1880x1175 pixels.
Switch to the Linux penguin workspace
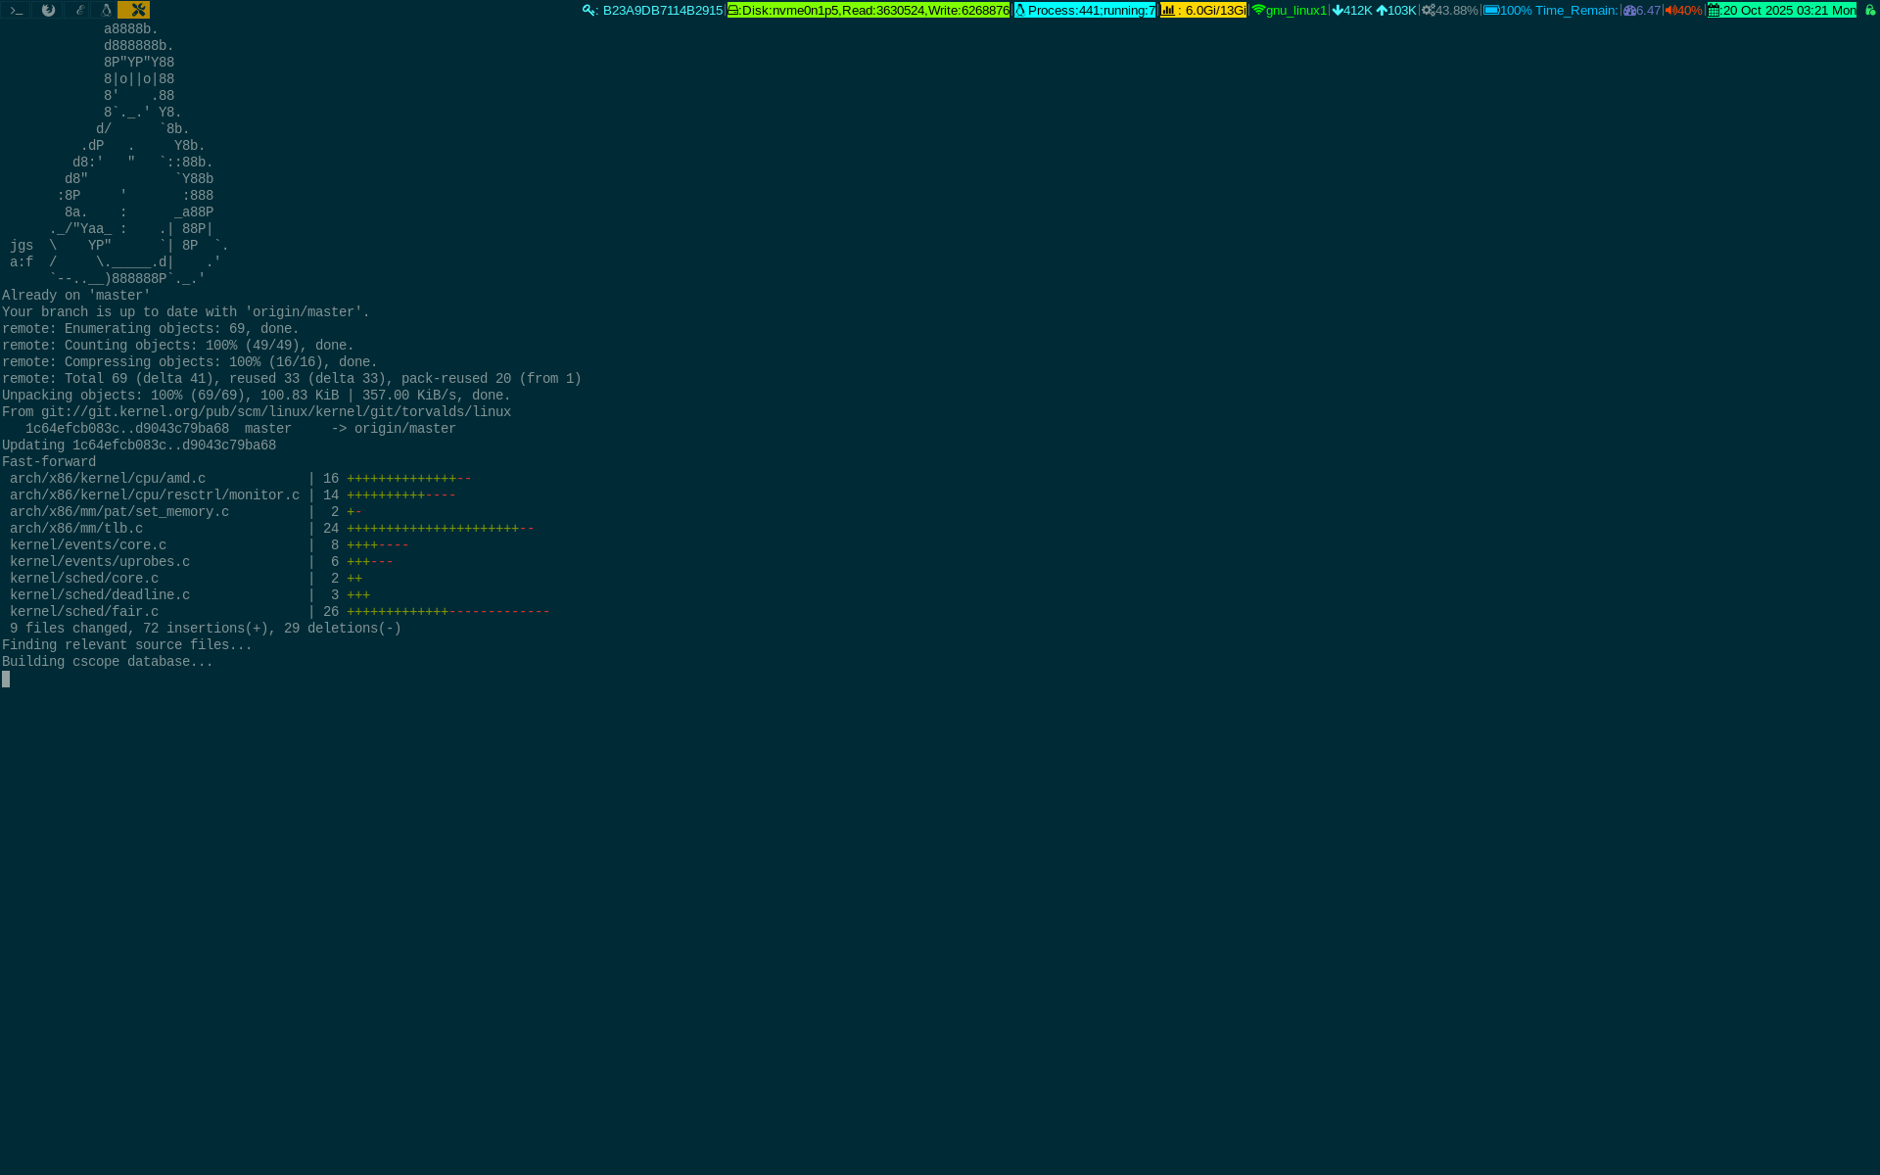click(106, 10)
